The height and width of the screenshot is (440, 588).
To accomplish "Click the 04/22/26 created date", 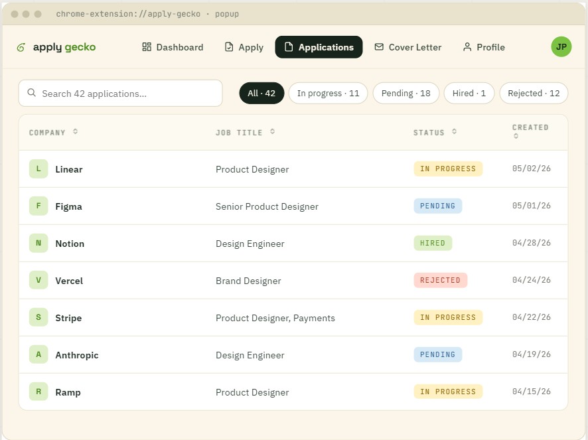I will (532, 317).
